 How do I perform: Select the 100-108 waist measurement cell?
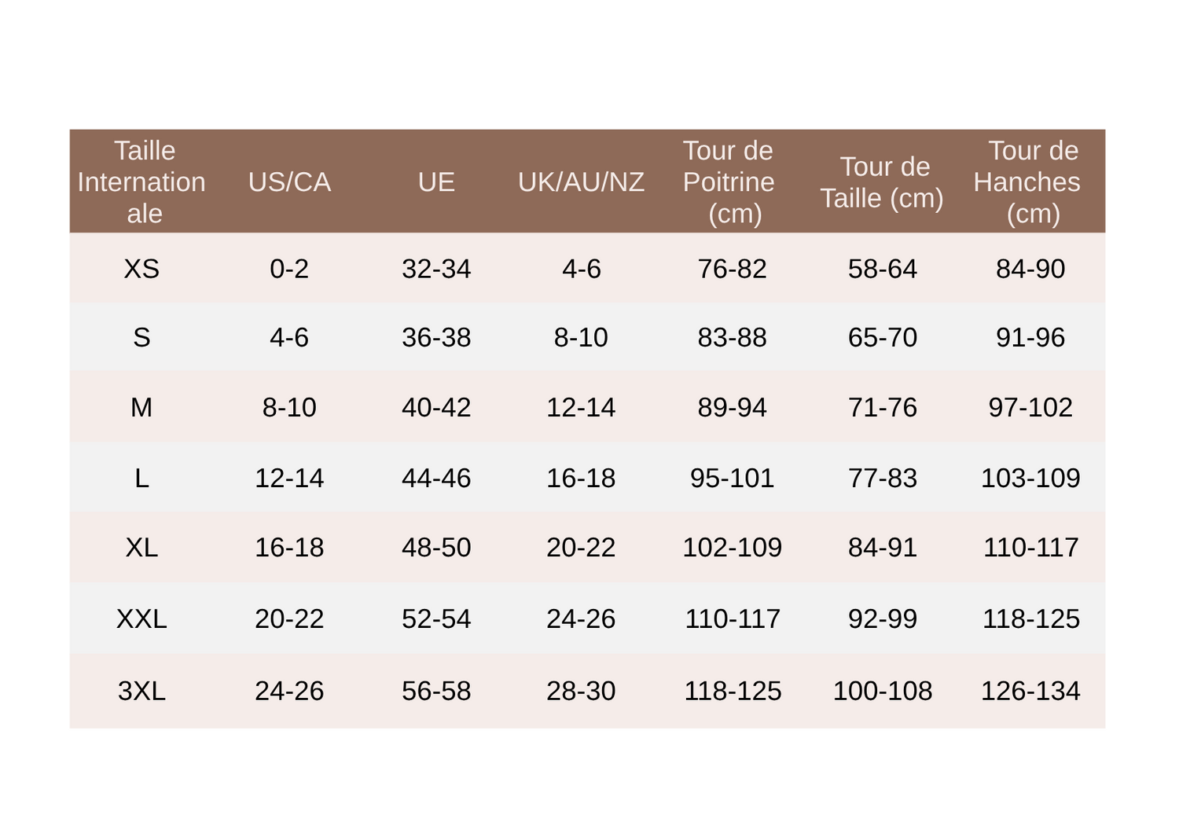883,691
